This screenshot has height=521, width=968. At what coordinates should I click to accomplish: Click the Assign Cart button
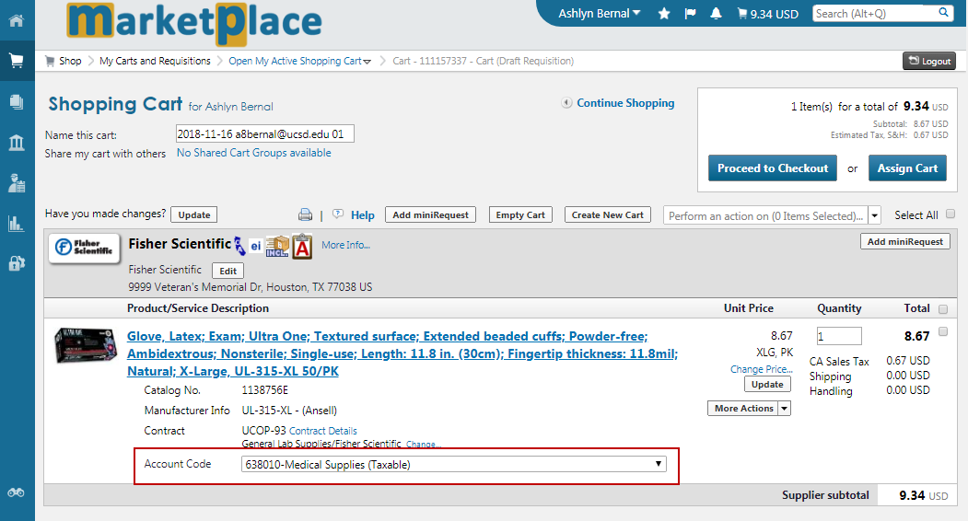pos(907,168)
